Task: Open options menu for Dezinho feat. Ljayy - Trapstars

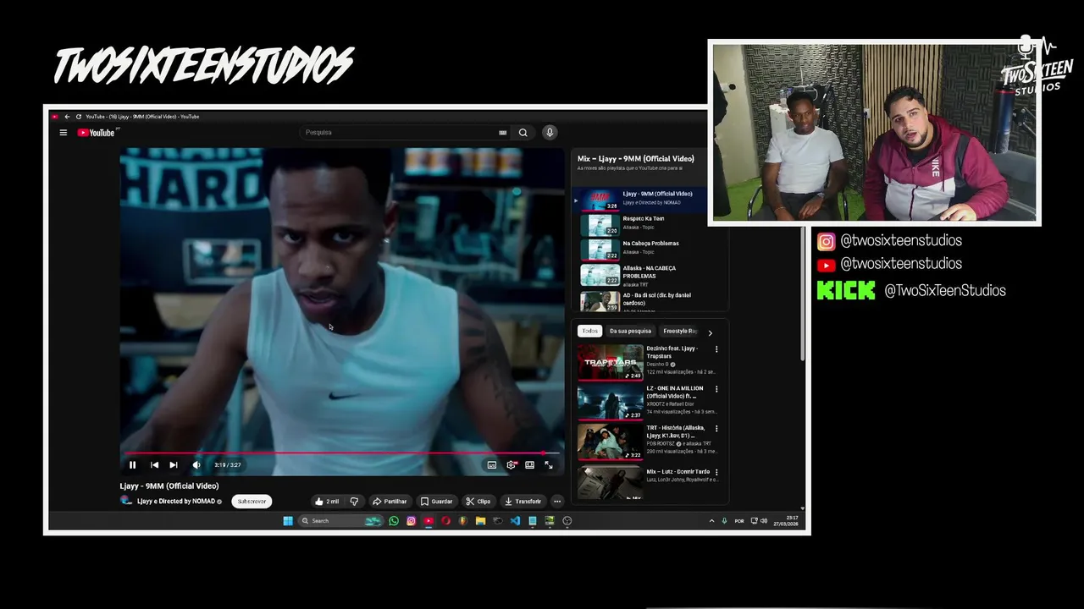Action: pos(716,349)
